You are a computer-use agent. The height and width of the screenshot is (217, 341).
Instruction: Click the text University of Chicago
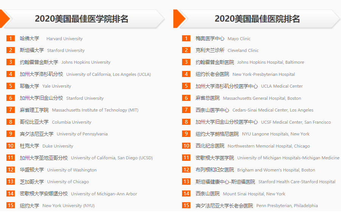tap(68, 182)
